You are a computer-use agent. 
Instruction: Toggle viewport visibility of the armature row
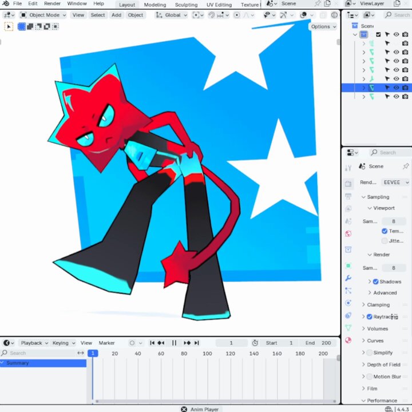coord(396,78)
